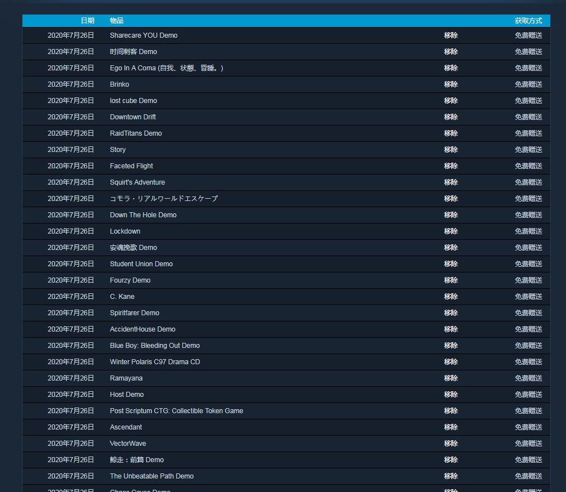
Task: Click 移除 for Winter Polaris C97 Drama CD
Action: coord(451,362)
